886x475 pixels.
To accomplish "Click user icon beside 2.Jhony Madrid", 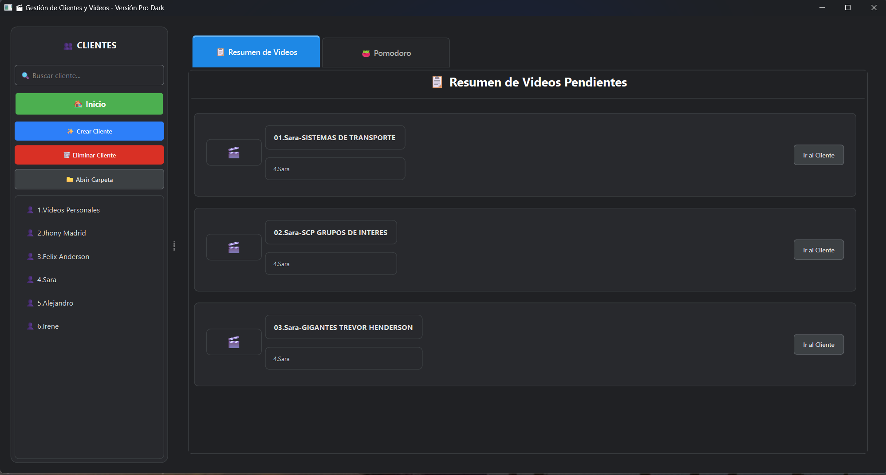I will [30, 233].
